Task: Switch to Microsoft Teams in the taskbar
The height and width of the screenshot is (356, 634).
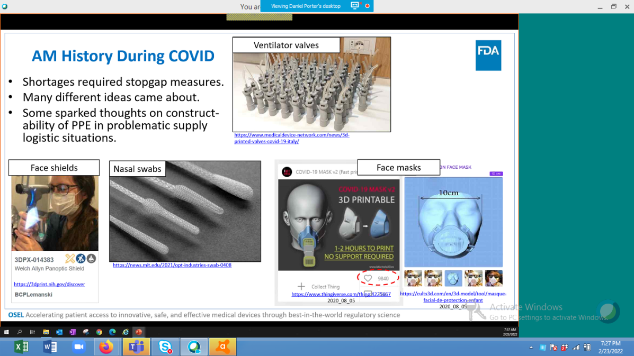Action: point(136,346)
